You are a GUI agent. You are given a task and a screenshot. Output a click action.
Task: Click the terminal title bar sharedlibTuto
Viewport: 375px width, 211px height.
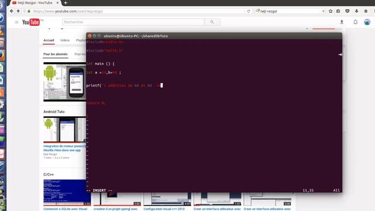tap(214, 36)
